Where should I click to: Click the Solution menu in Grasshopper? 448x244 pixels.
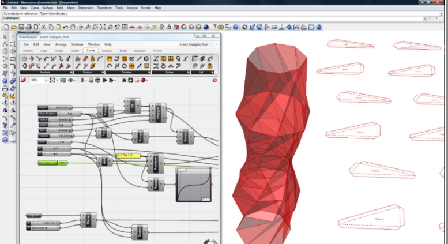pyautogui.click(x=77, y=44)
